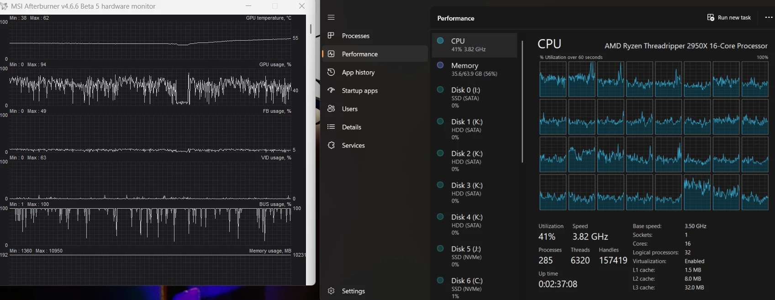Click the MSI Afterburner title bar icon
The height and width of the screenshot is (300, 775).
click(4, 6)
